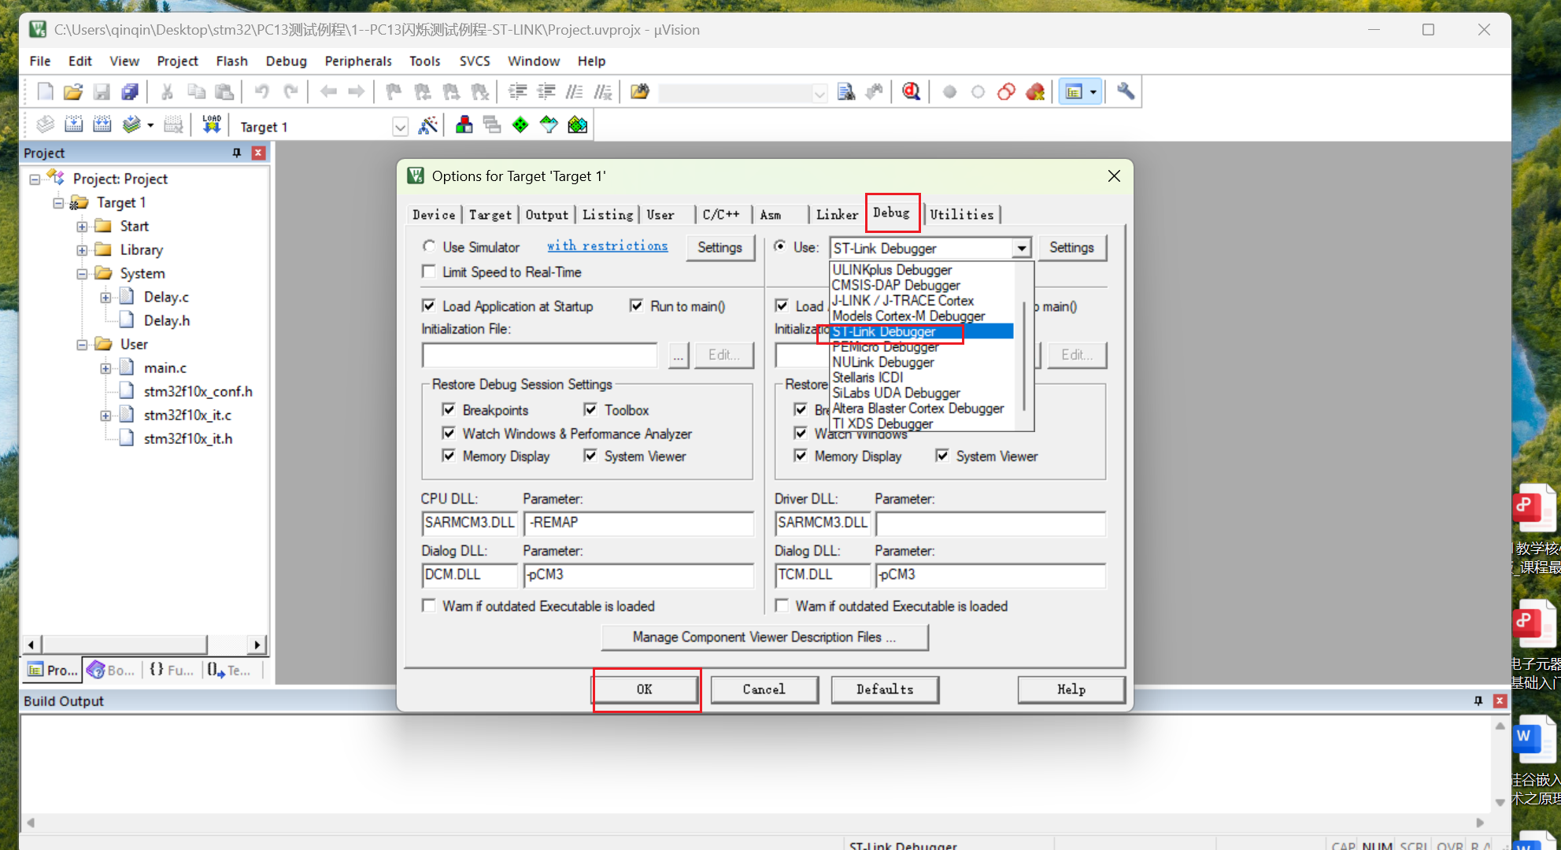
Task: Switch to the Linker tab
Action: pos(837,214)
